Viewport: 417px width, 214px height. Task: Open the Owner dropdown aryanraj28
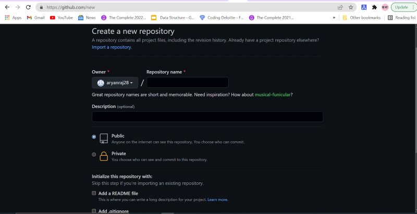point(115,83)
